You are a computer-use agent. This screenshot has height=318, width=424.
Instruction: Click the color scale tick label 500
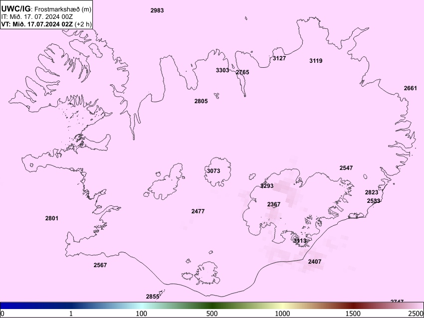(x=212, y=314)
